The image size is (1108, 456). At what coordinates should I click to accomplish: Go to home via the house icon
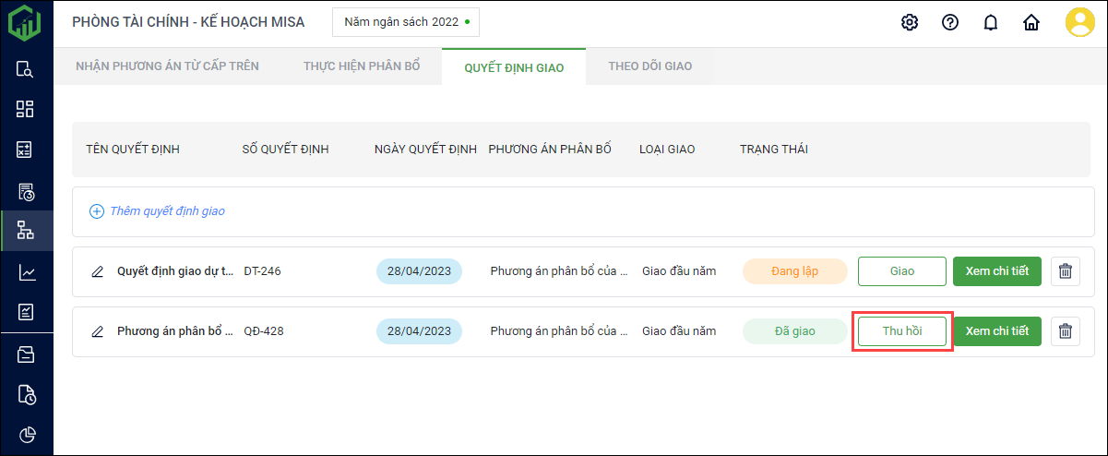pos(1031,22)
